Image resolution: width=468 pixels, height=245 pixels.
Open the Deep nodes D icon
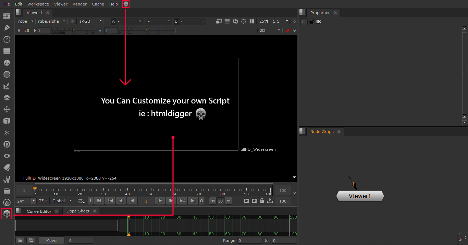[7, 144]
